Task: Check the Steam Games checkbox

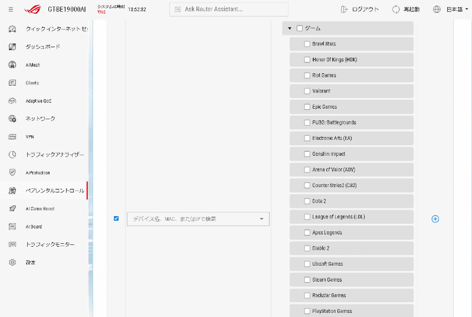Action: click(307, 280)
